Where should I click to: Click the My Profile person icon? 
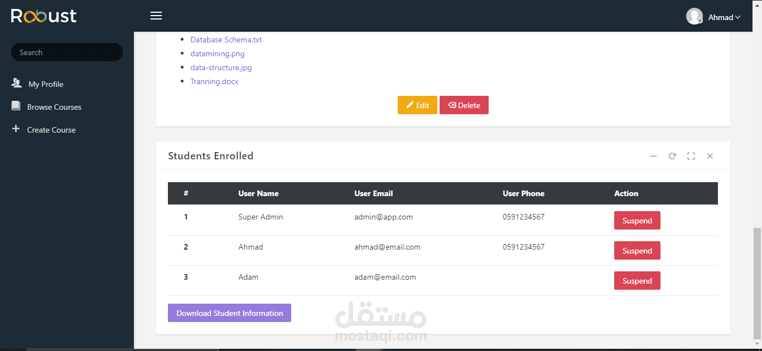coord(16,83)
